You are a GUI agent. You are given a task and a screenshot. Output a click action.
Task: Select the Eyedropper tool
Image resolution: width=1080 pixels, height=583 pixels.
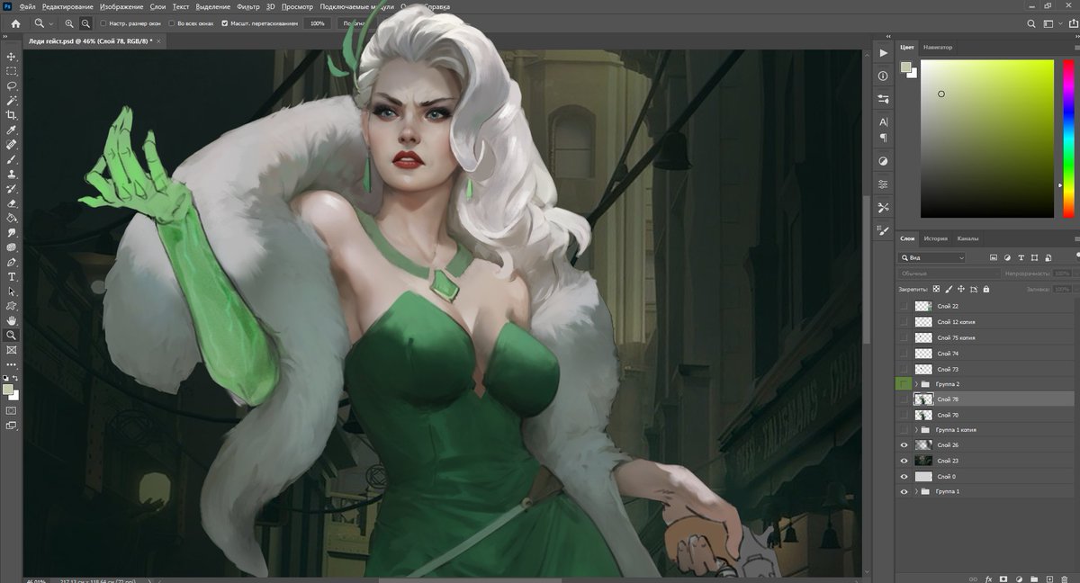(x=12, y=130)
